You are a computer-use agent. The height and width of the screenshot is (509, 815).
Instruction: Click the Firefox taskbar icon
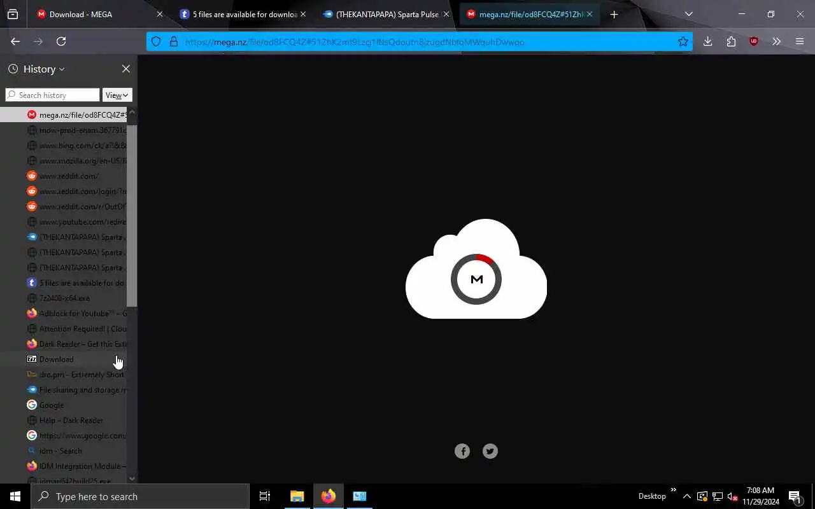pos(329,496)
